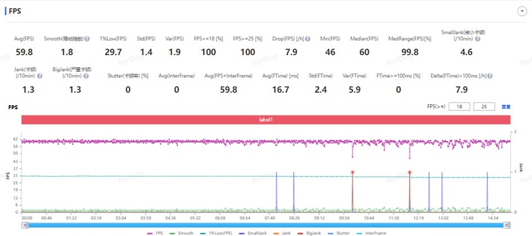
Task: Toggle the Smooth series in the legend
Action: click(181, 233)
